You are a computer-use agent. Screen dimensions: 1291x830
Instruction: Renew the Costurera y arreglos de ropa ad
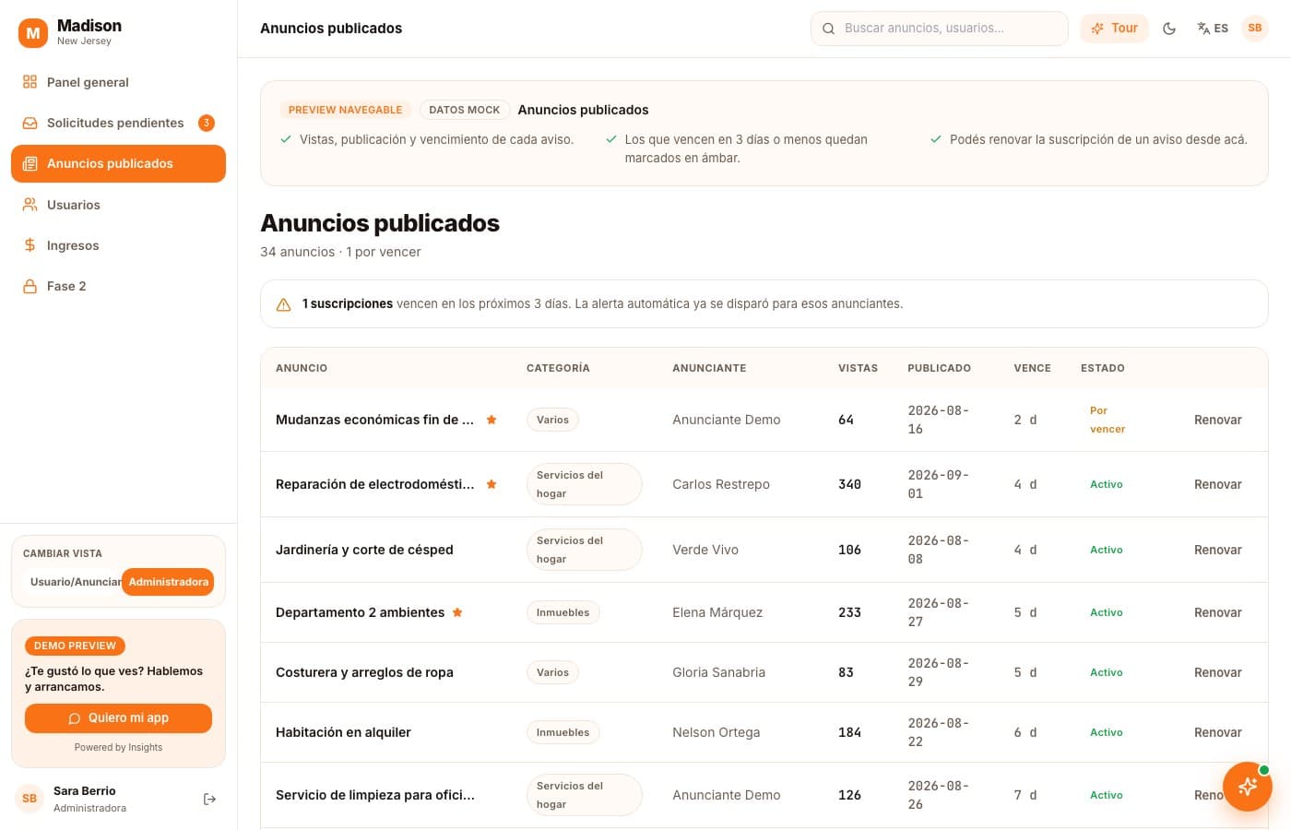(x=1217, y=672)
